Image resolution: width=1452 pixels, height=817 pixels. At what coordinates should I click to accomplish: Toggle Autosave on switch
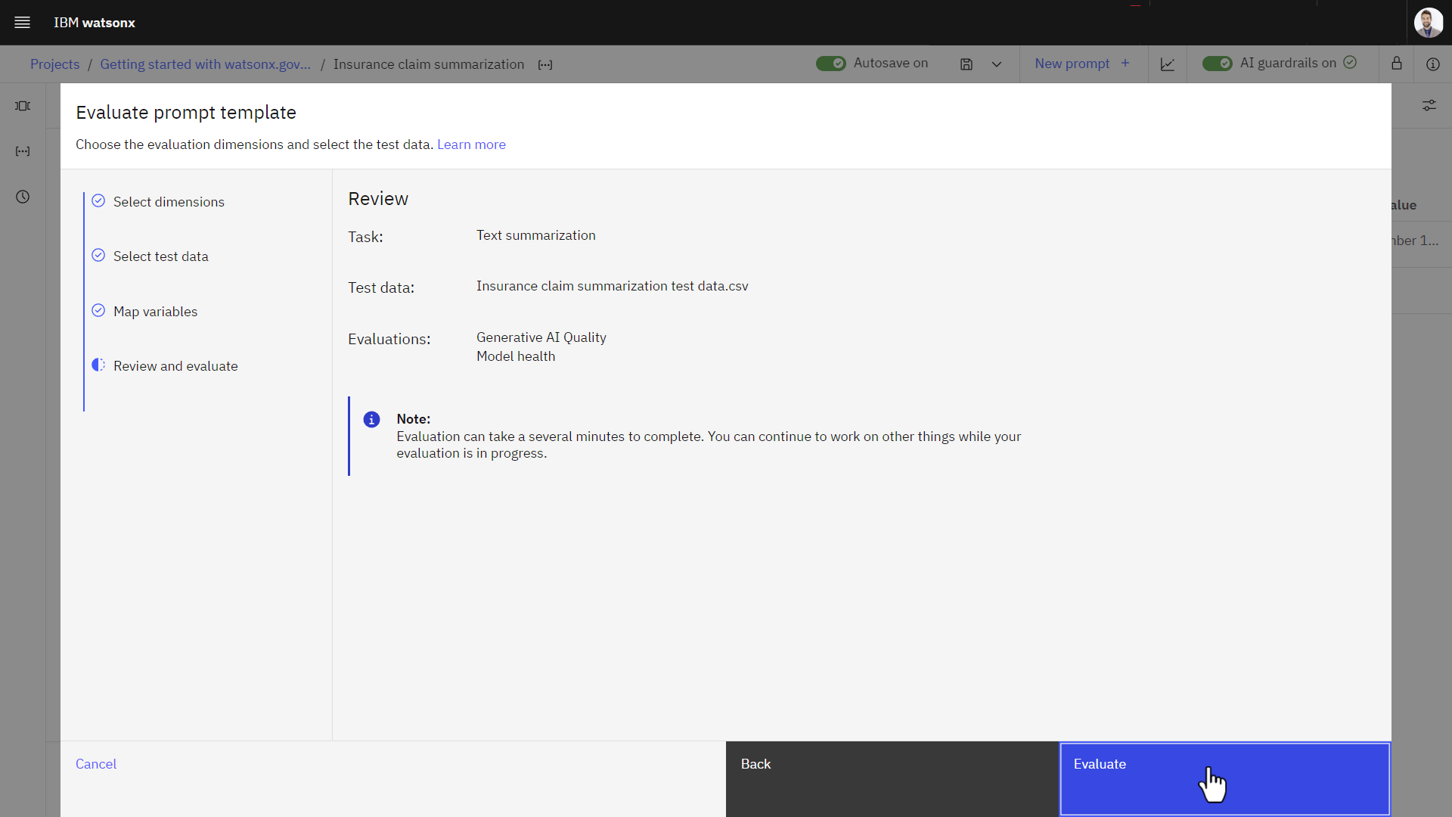830,63
